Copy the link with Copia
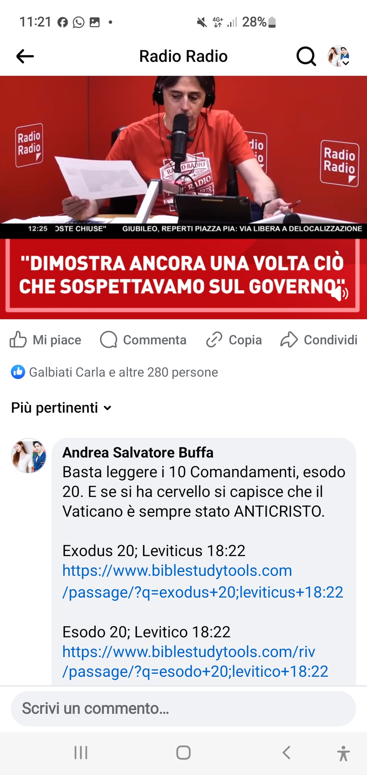The image size is (367, 775). click(x=234, y=340)
